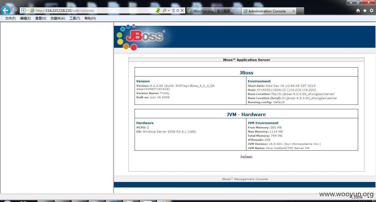Click the Hardware subheading
This screenshot has width=376, height=202.
coord(145,123)
